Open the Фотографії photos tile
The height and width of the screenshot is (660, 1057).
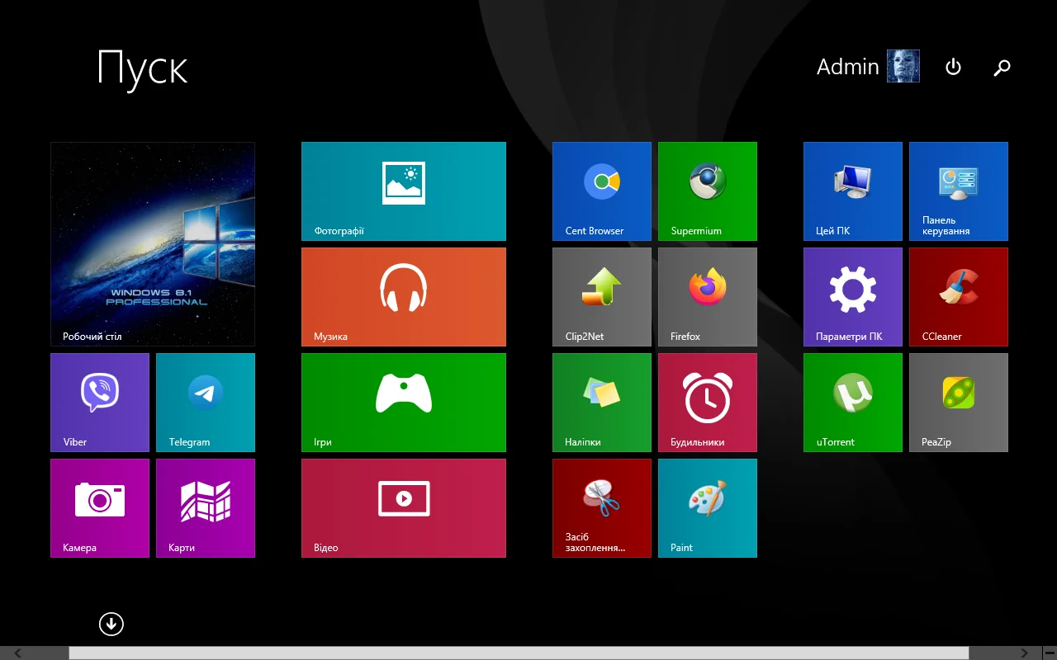404,191
